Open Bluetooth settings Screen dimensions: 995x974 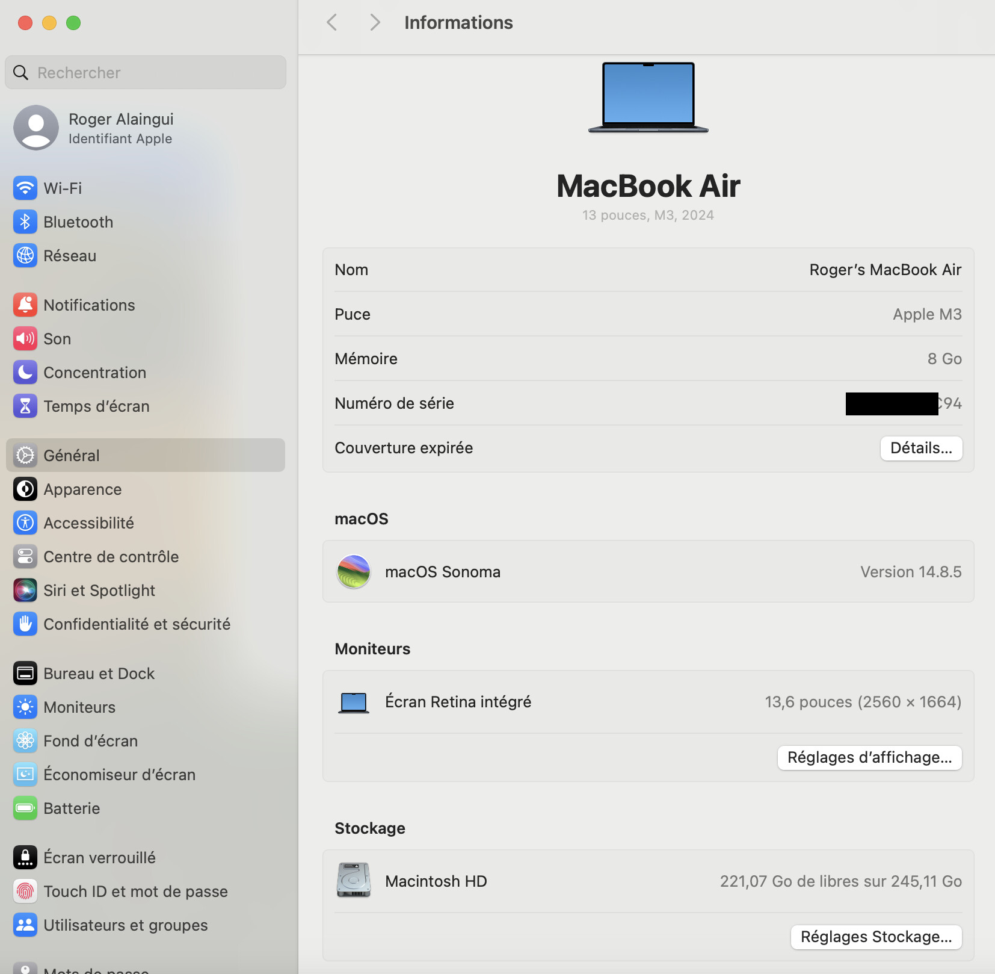point(78,222)
